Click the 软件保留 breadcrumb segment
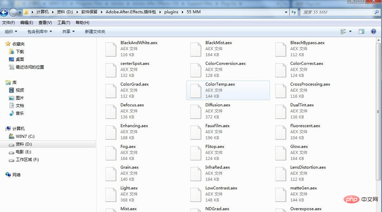The image size is (382, 212). coord(89,12)
